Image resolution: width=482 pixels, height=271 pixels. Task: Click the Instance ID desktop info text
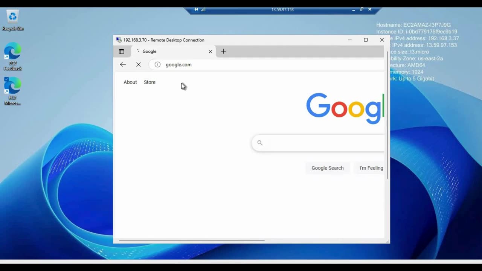pos(416,32)
